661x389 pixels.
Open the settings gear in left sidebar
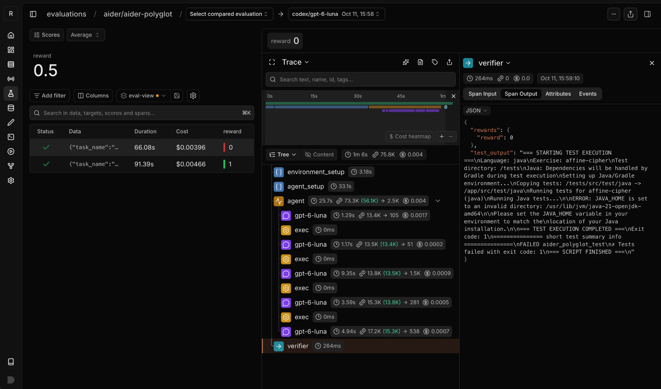11,180
